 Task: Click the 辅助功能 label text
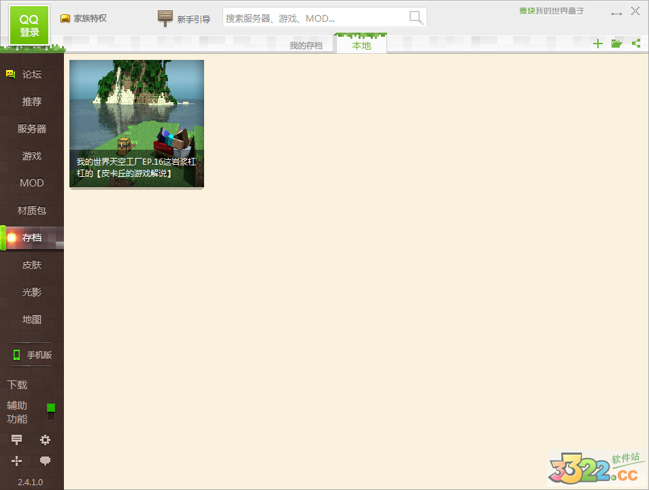tap(17, 412)
